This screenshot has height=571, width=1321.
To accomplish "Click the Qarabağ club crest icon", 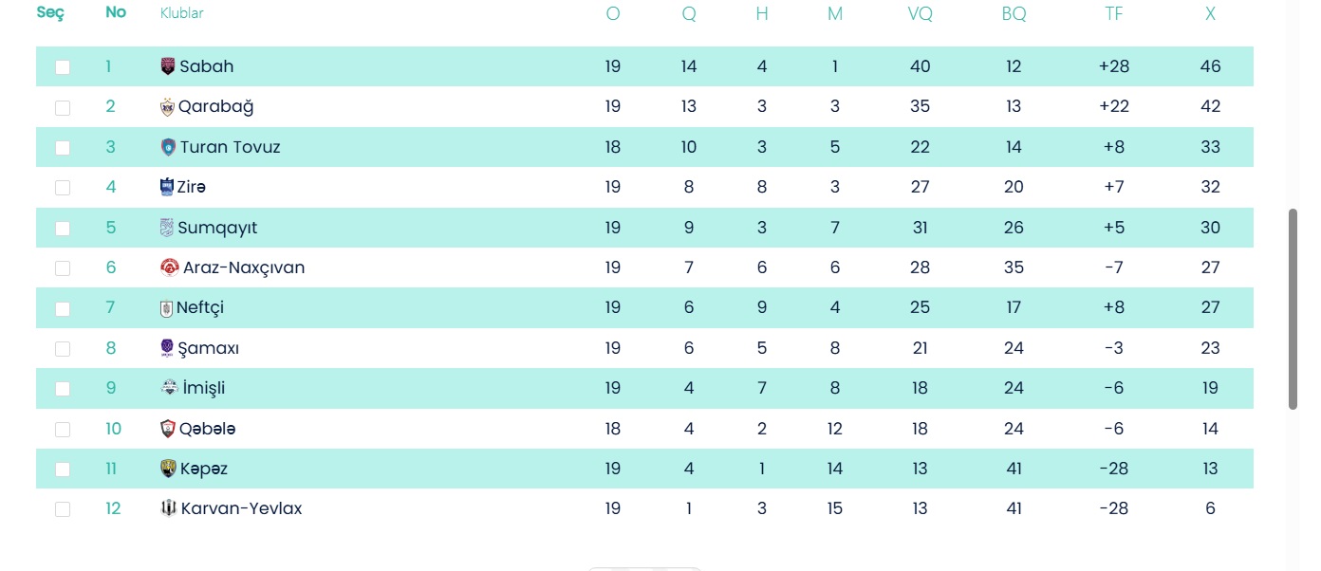I will [168, 107].
